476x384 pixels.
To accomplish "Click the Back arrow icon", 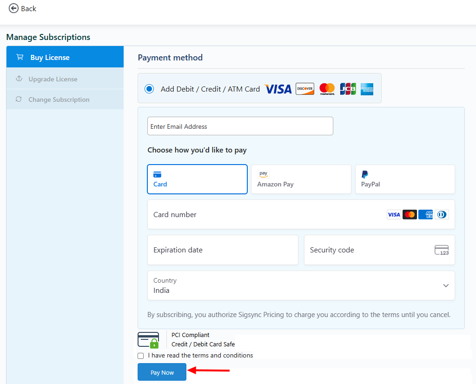I will click(x=13, y=8).
